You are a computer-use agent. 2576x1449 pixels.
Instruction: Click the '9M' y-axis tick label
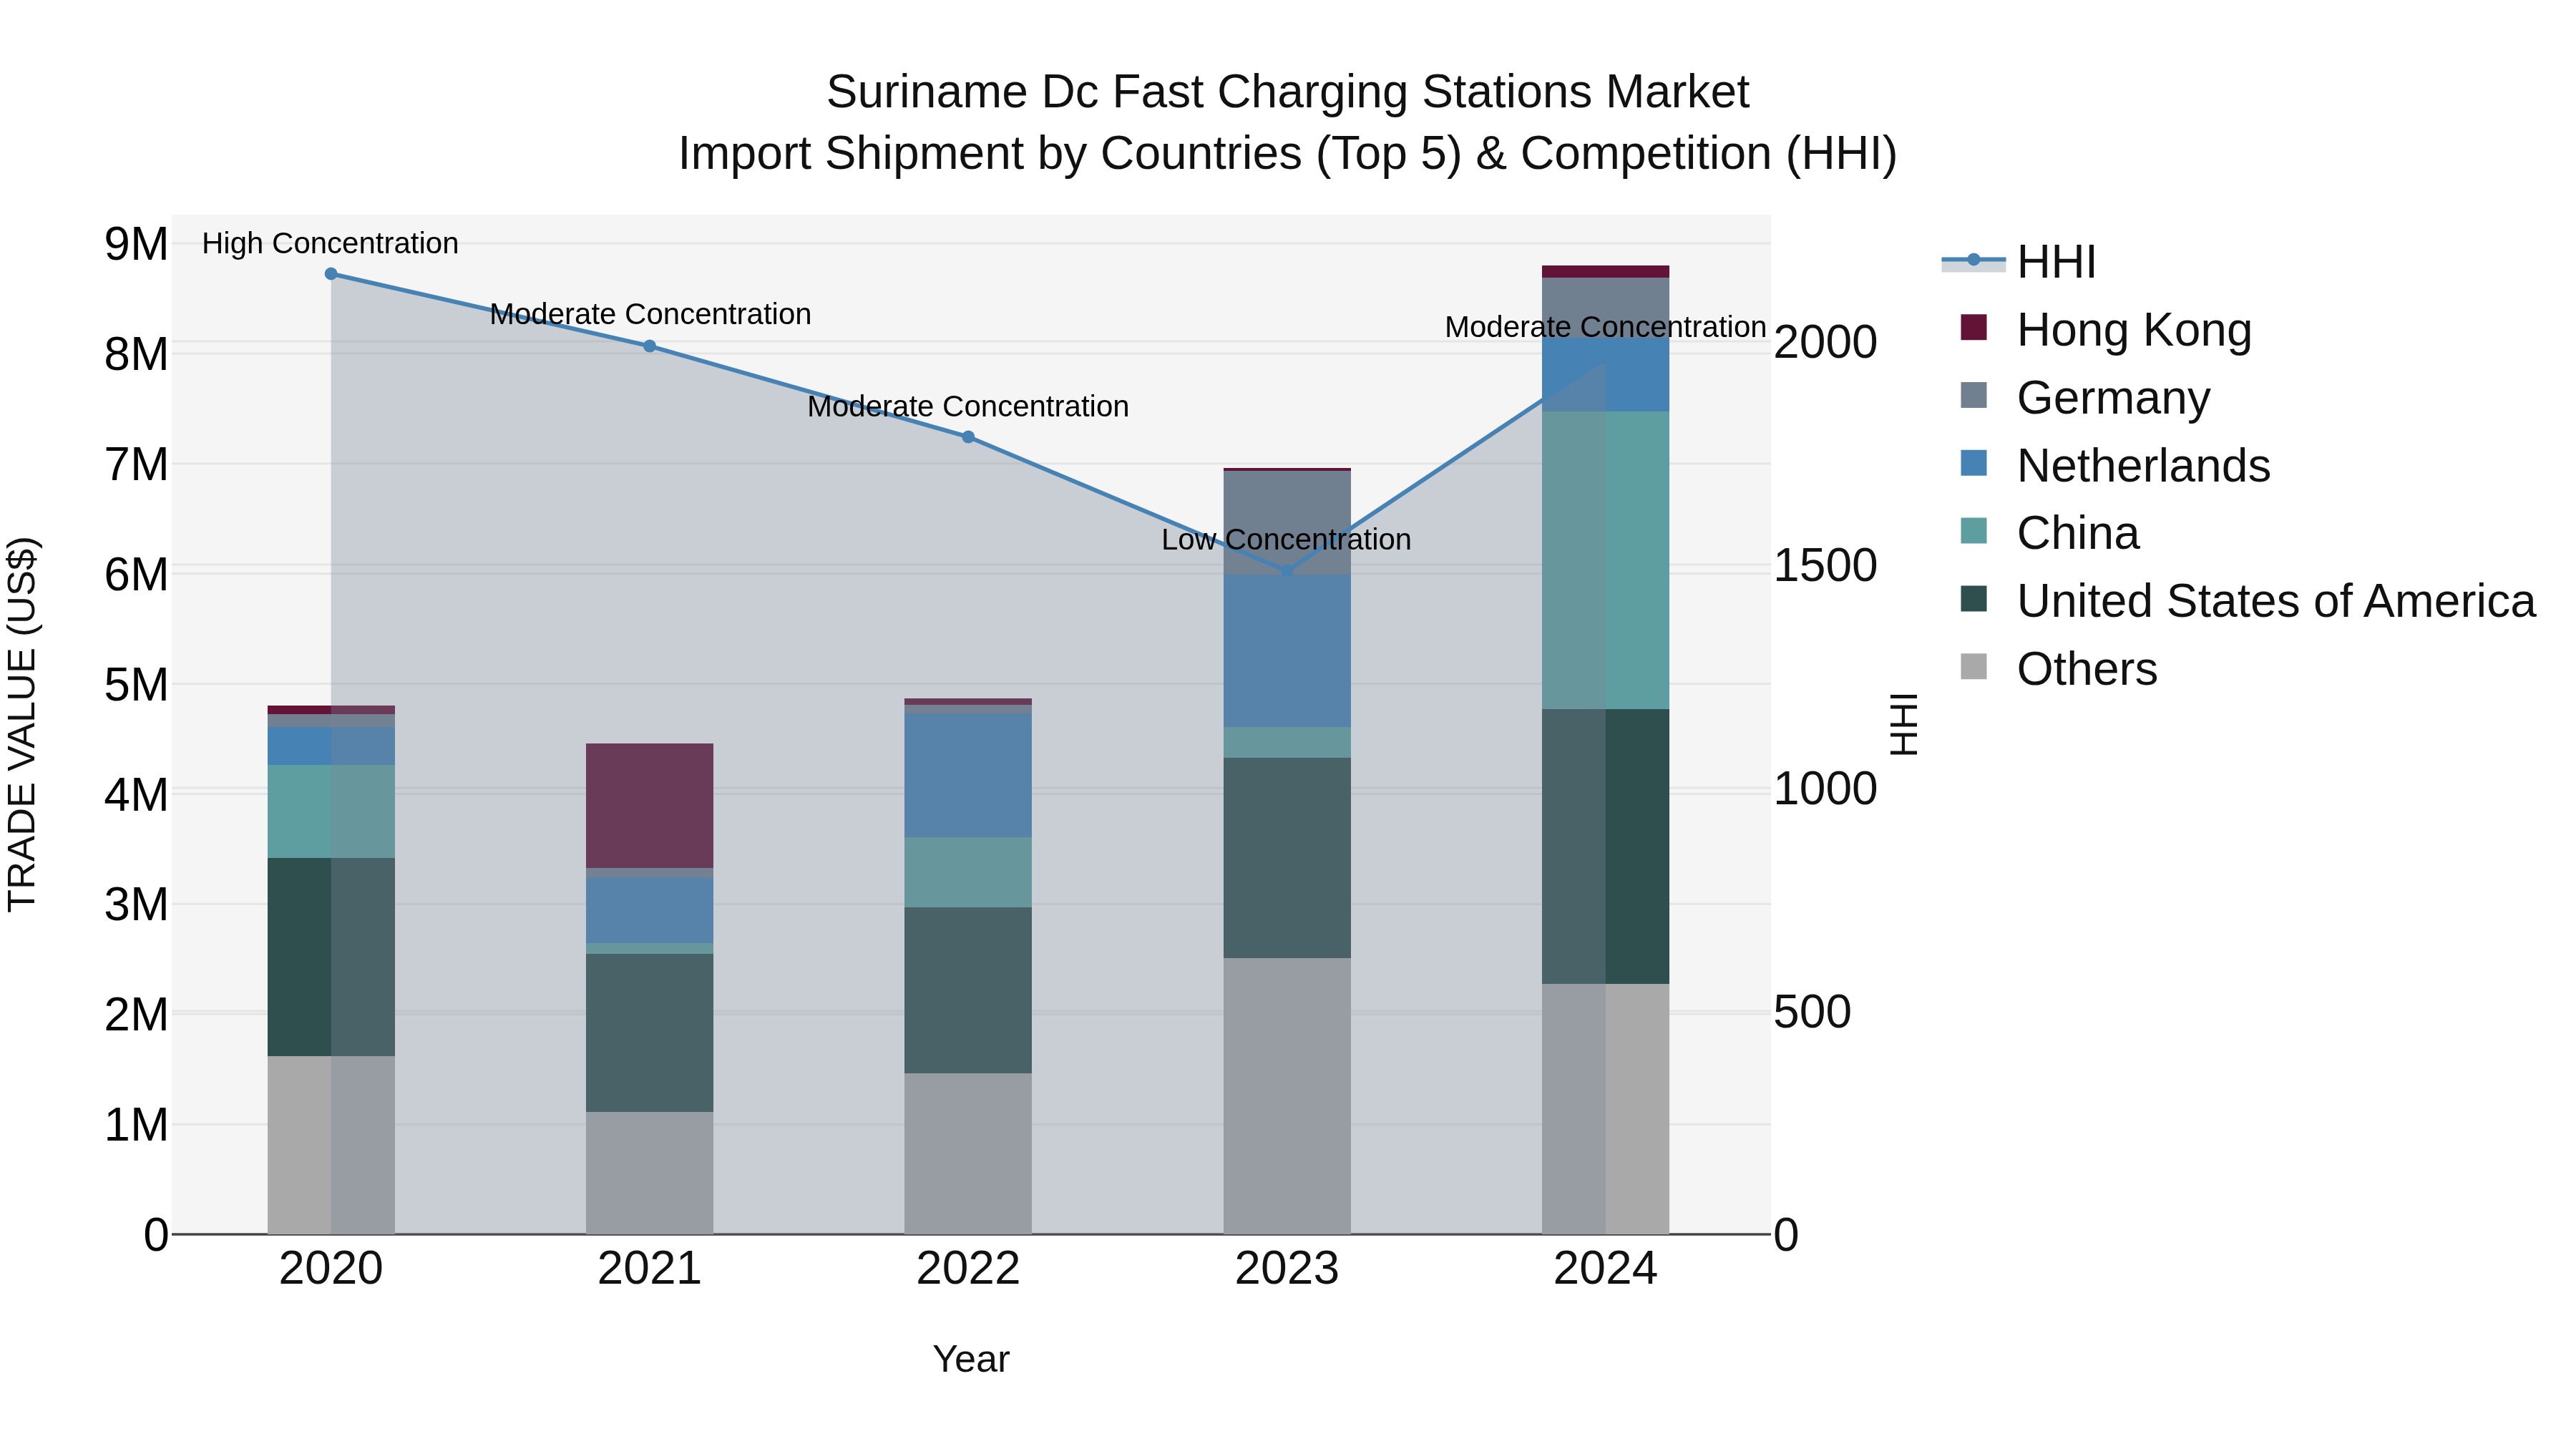136,244
